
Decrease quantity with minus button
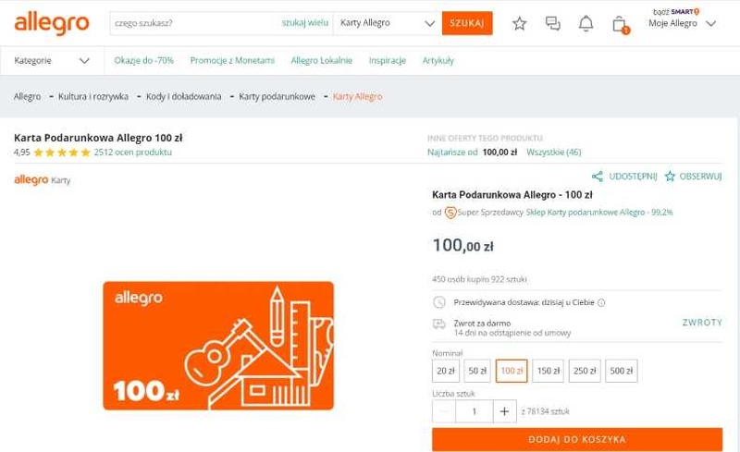(444, 411)
